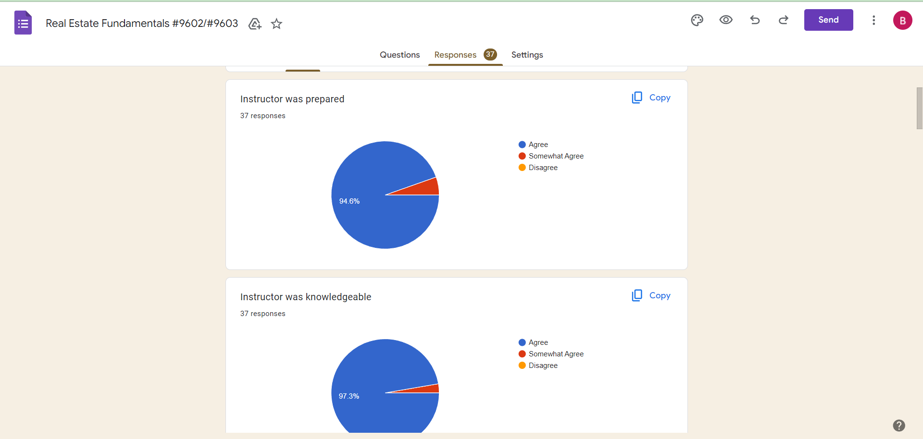
Task: Click Somewhat Agree legend in prepared chart
Action: [x=551, y=156]
